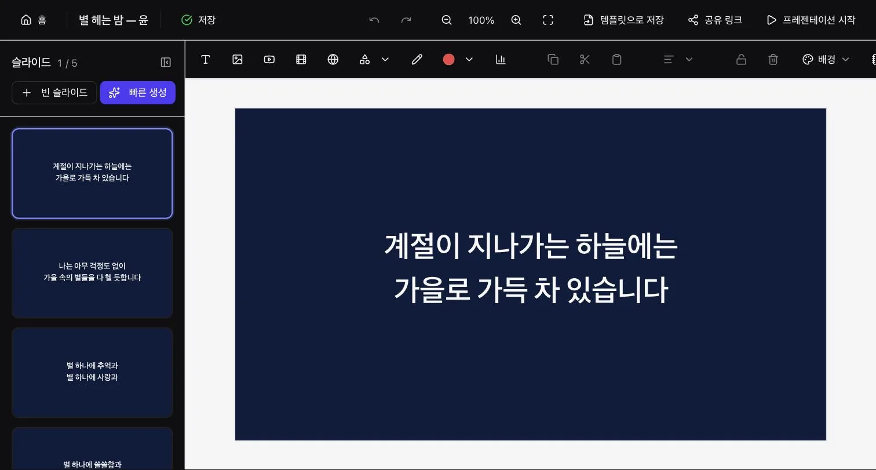
Task: Add a blank slide with 빈 슬라이드
Action: coord(54,93)
